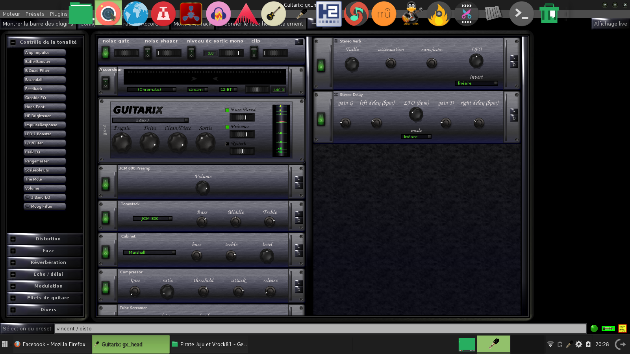This screenshot has height=354, width=630.
Task: Click the Affichage live toolbar item
Action: (610, 24)
